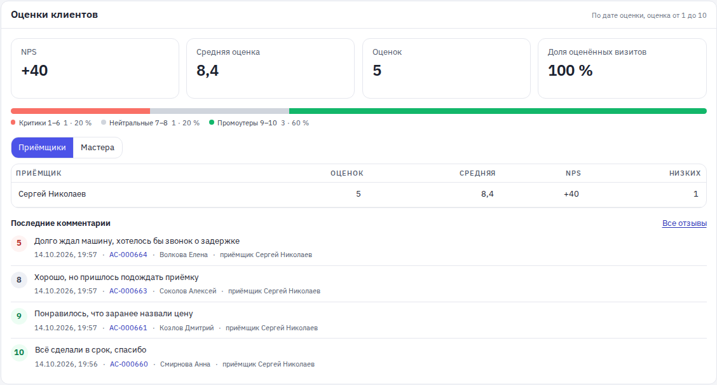Click comment 'Всё сделали в срок, спасибо'
The width and height of the screenshot is (717, 385).
90,350
